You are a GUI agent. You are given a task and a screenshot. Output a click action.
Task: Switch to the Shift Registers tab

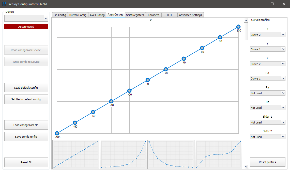click(135, 15)
